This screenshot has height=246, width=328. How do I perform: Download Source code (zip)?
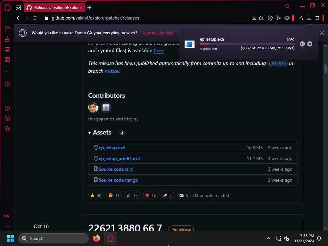point(116,169)
